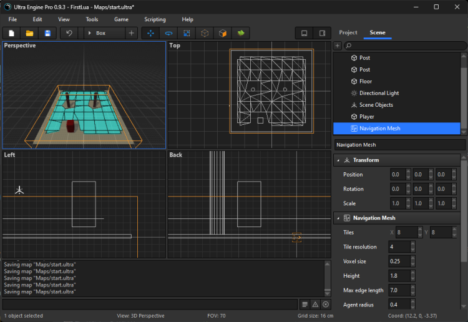Switch to the Project tab
468x322 pixels.
click(x=348, y=32)
